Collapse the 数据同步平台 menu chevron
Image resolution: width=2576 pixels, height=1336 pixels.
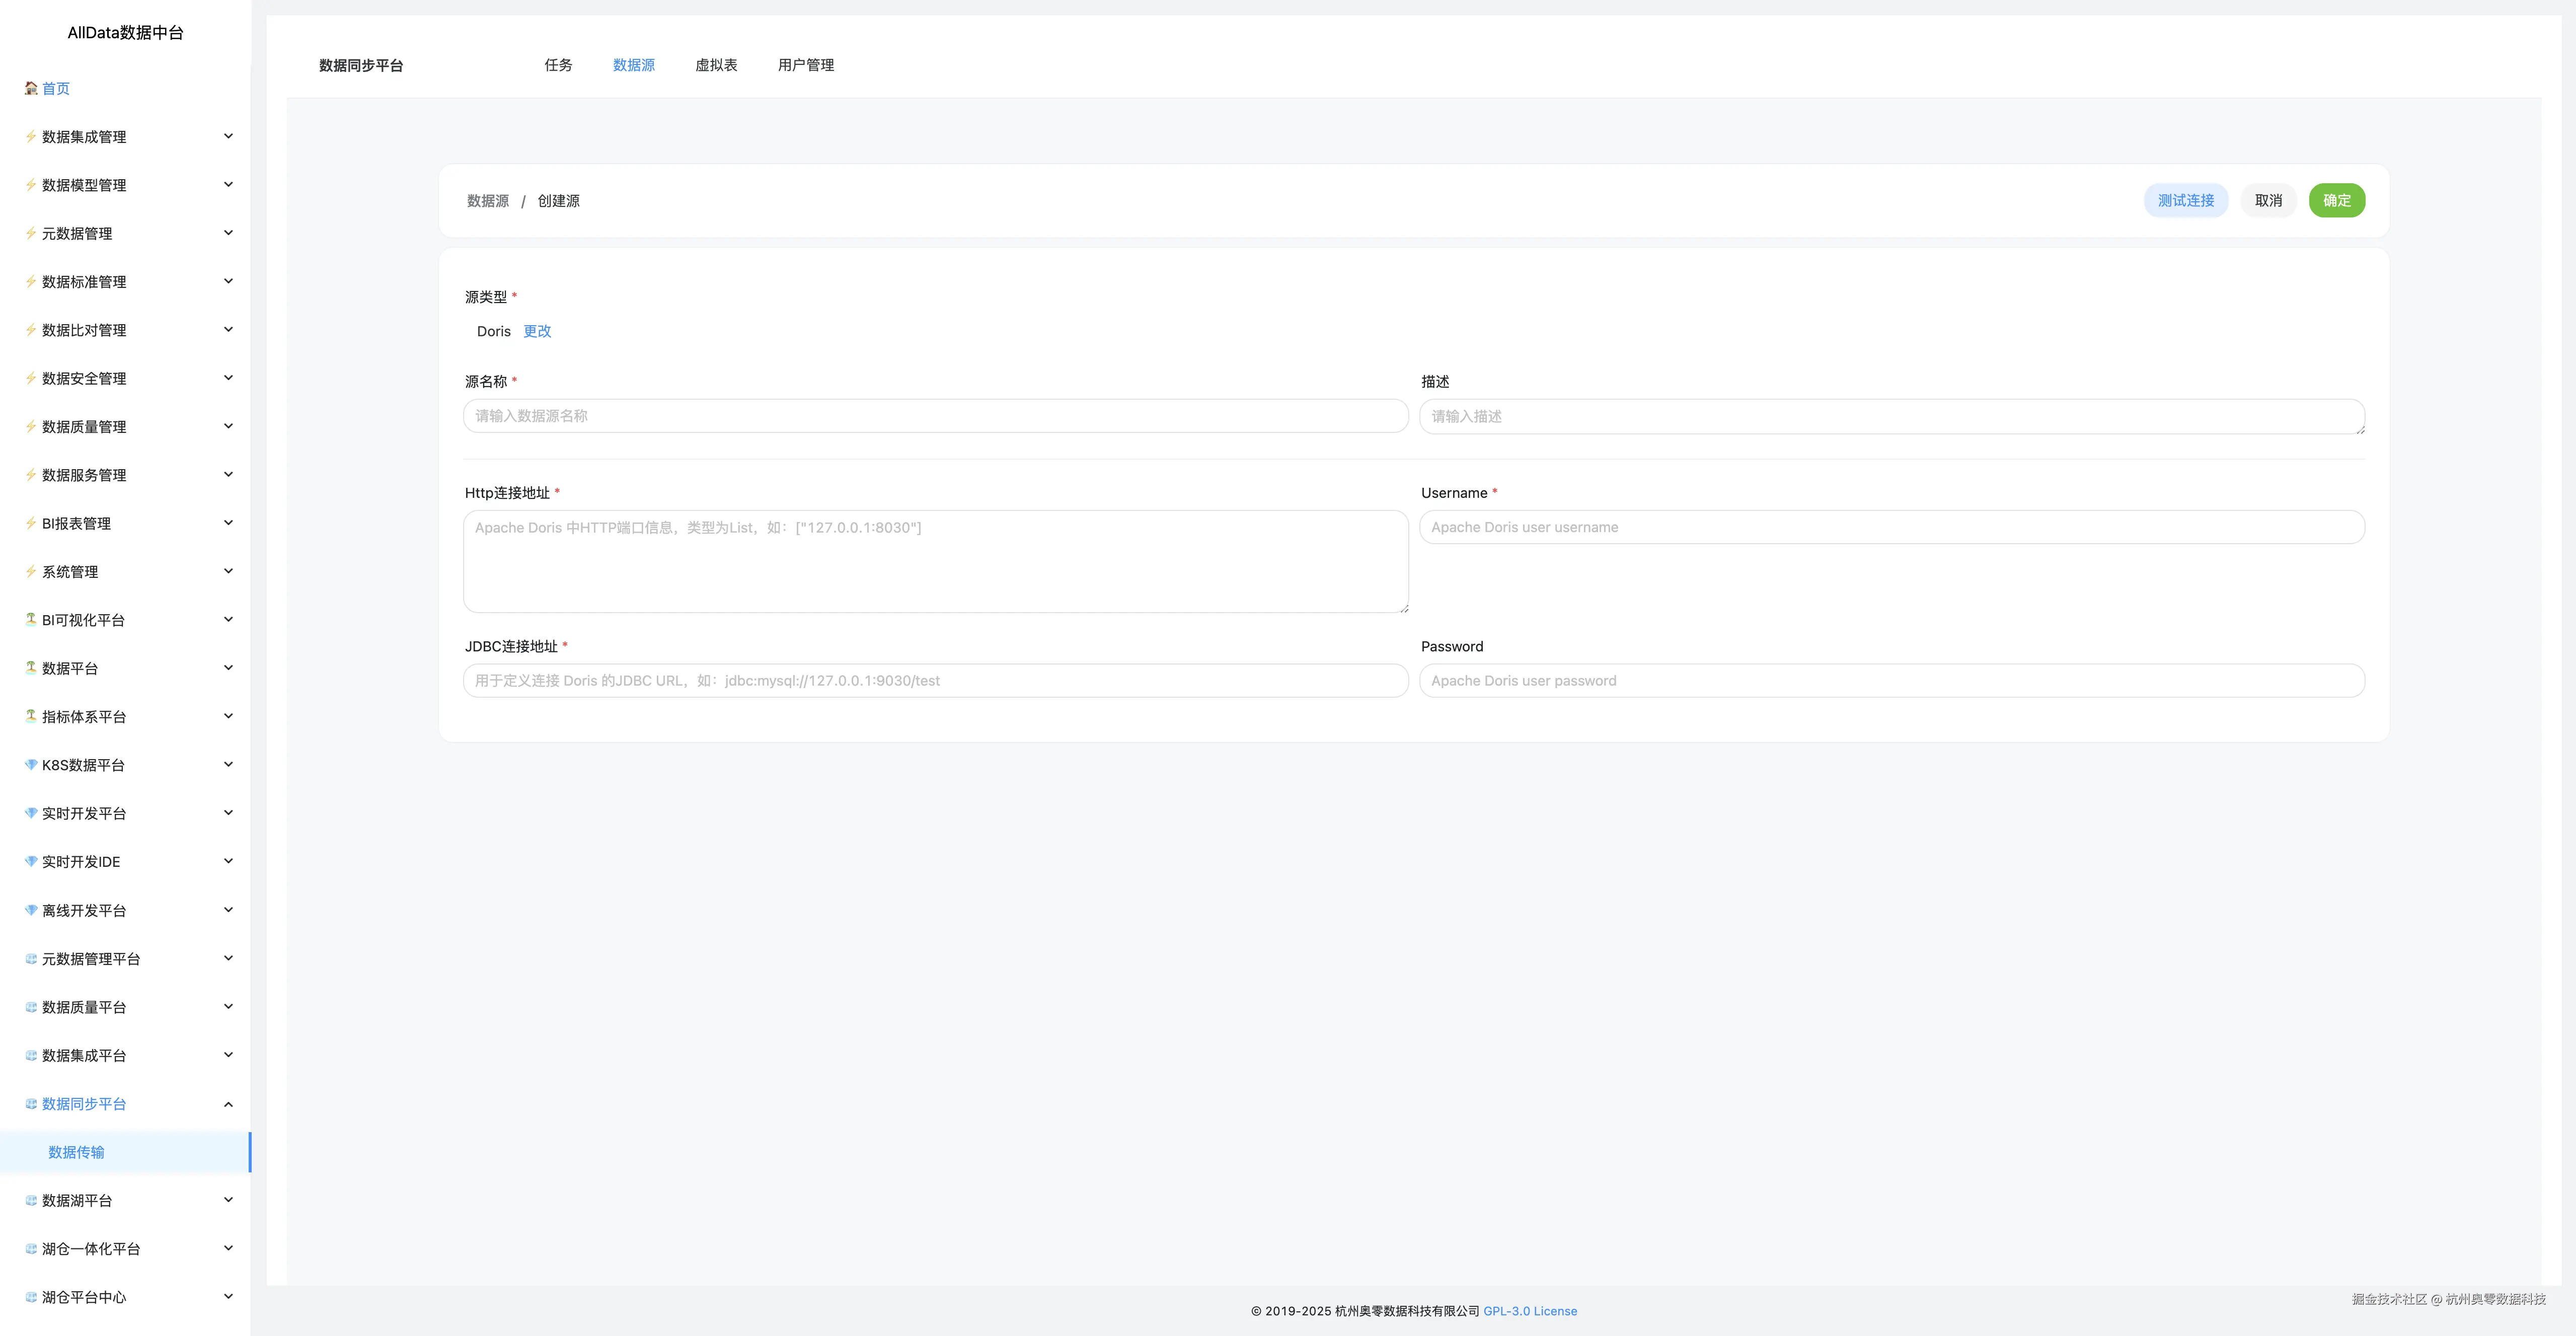(228, 1104)
